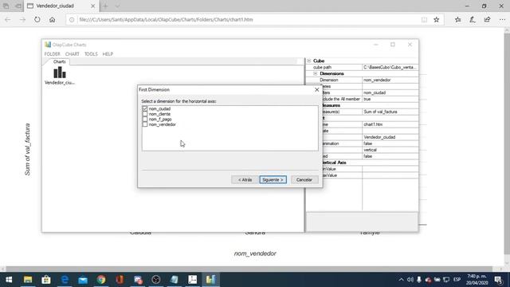This screenshot has width=510, height=287.
Task: Close the First Dimension dialog
Action: (317, 89)
